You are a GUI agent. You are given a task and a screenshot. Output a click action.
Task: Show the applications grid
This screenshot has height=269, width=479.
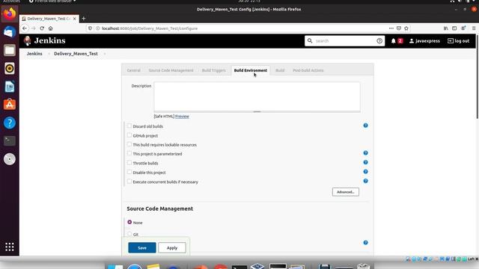[x=10, y=247]
